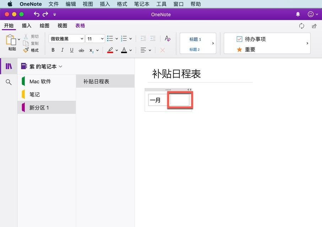This screenshot has height=227, width=322.
Task: Click the delete X icon in ribbon
Action: click(163, 50)
